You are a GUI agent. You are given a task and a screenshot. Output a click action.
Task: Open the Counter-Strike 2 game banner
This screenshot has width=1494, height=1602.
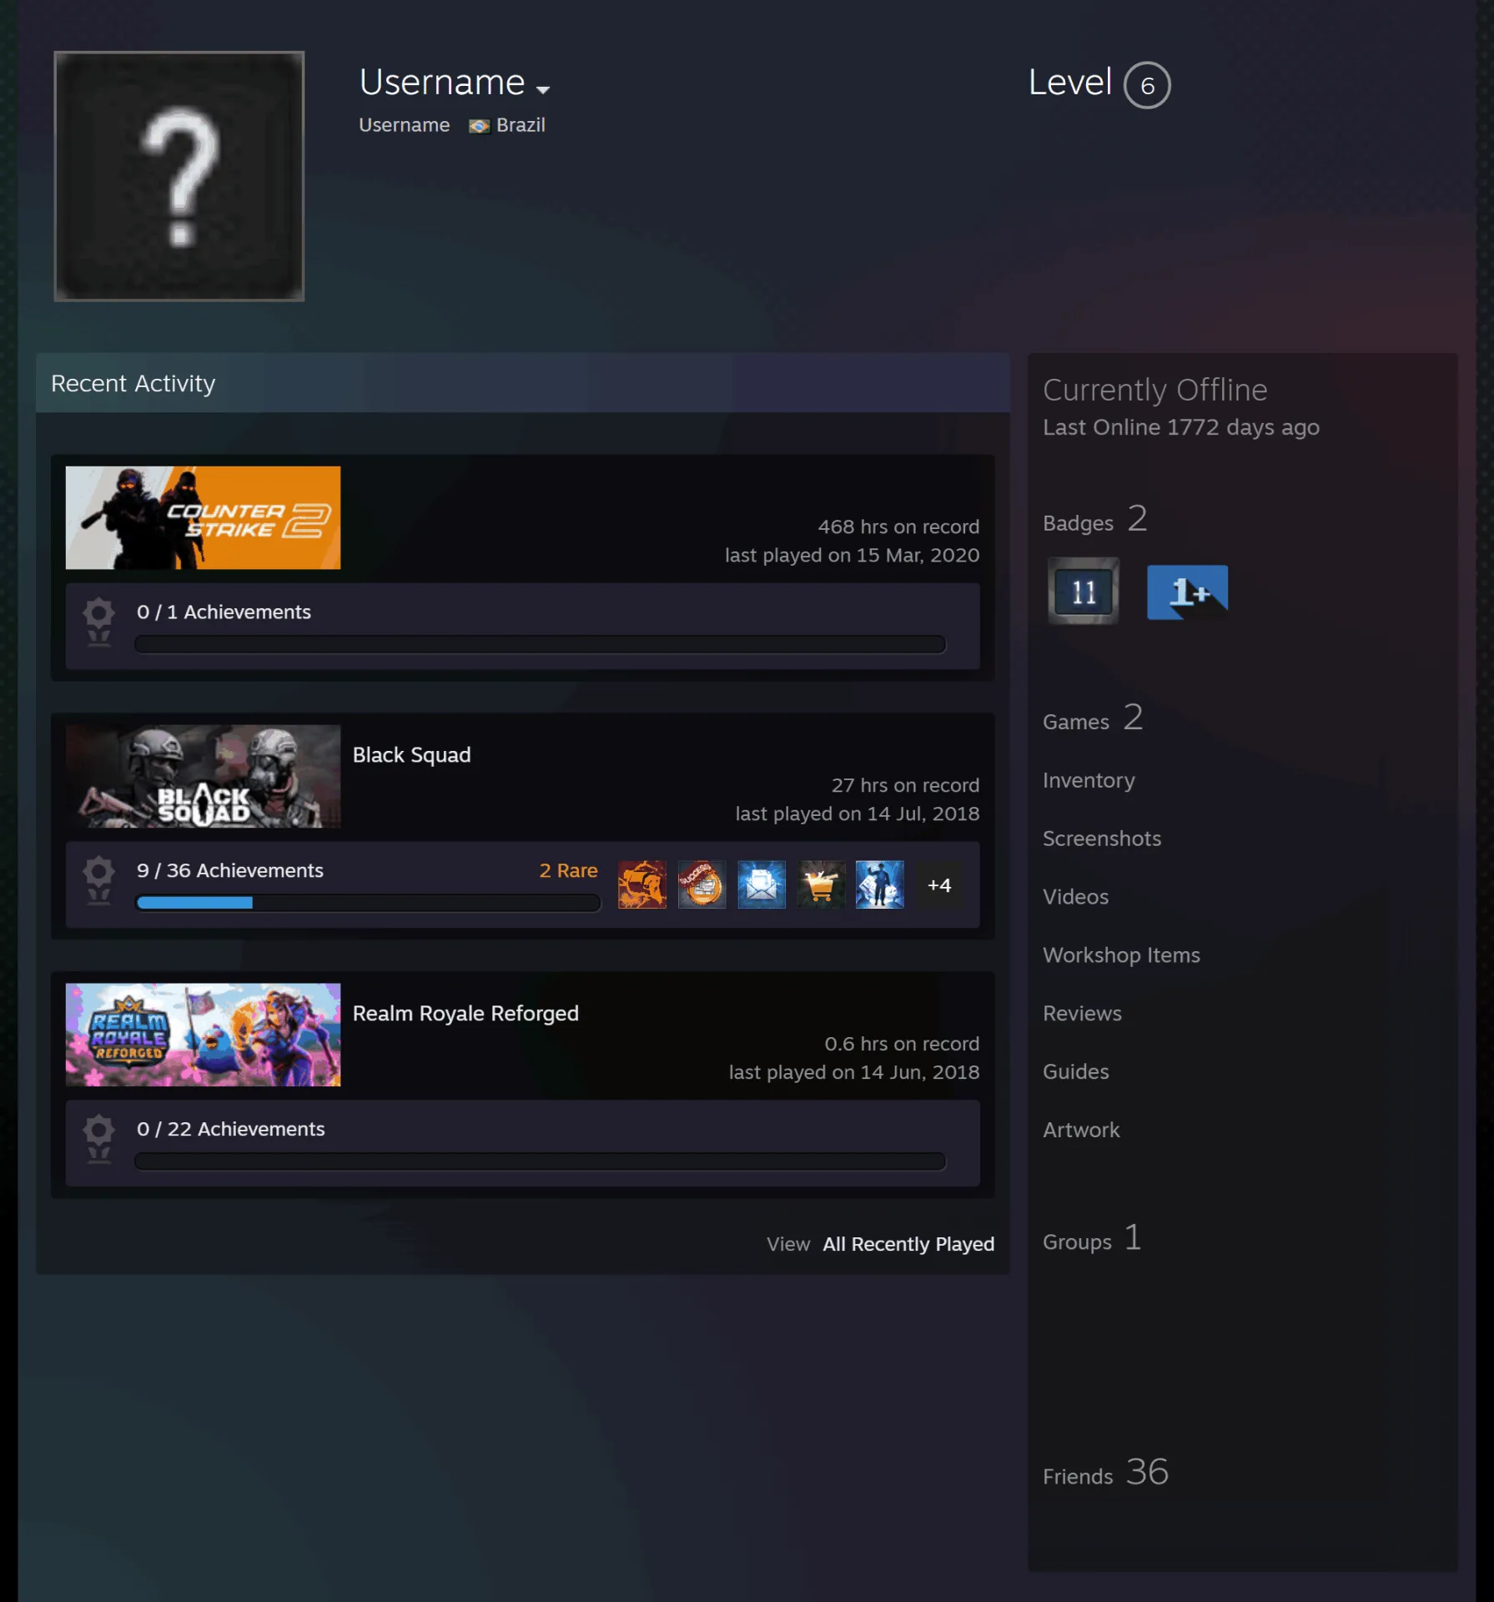[x=203, y=517]
